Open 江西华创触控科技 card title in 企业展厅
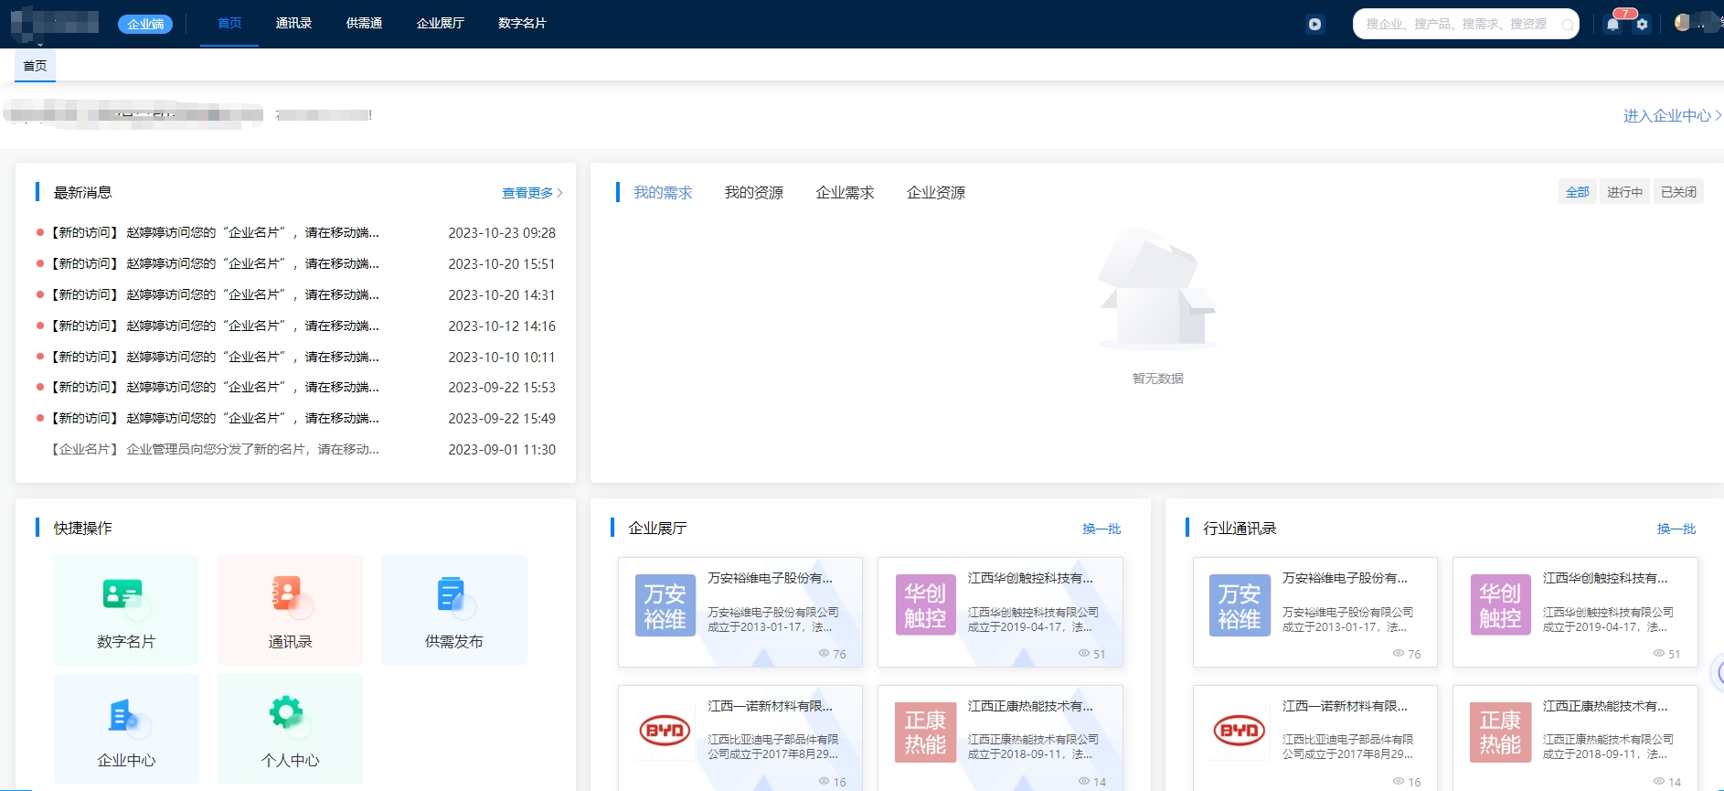1724x791 pixels. tap(1030, 579)
